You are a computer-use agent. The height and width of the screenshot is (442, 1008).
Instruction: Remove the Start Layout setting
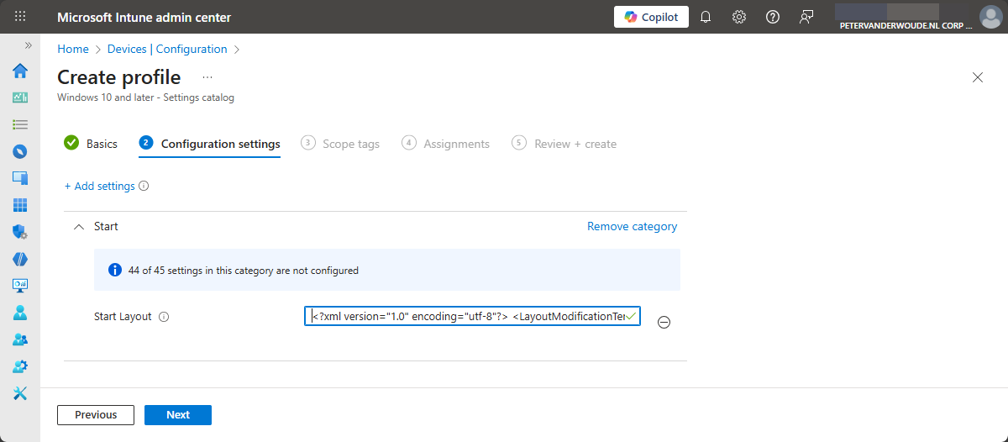coord(664,322)
